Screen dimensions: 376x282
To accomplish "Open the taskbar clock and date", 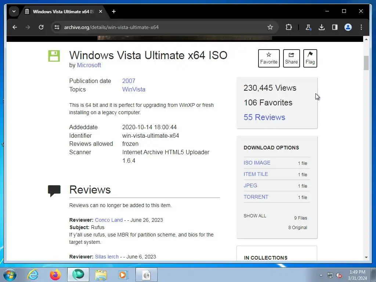I will 357,275.
